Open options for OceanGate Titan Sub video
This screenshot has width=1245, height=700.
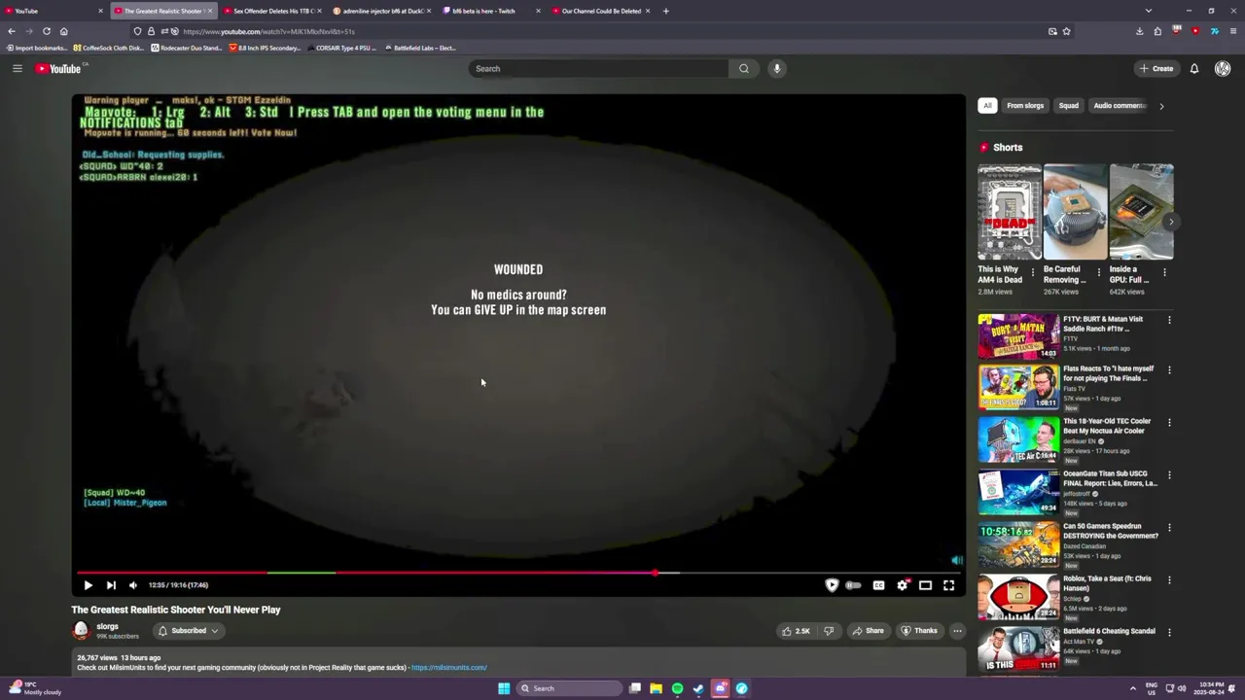(x=1169, y=474)
